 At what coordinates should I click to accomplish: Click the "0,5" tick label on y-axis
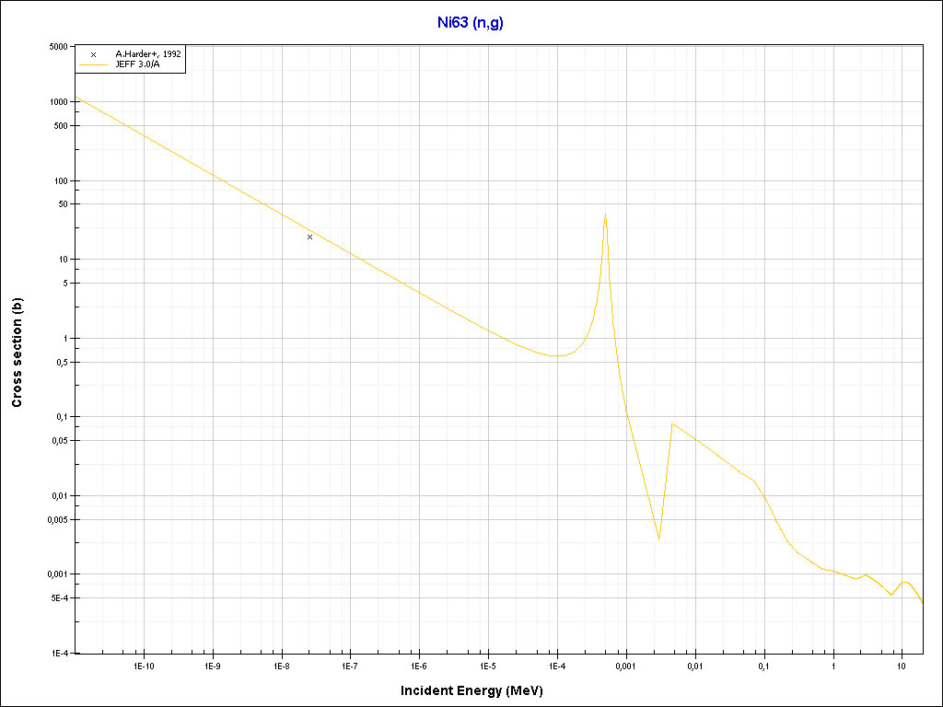(63, 362)
